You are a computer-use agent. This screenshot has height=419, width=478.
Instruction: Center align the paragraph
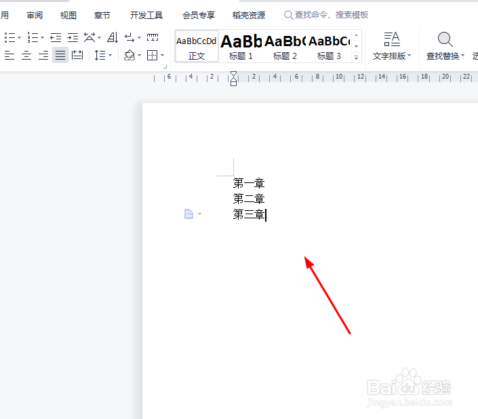(26, 55)
